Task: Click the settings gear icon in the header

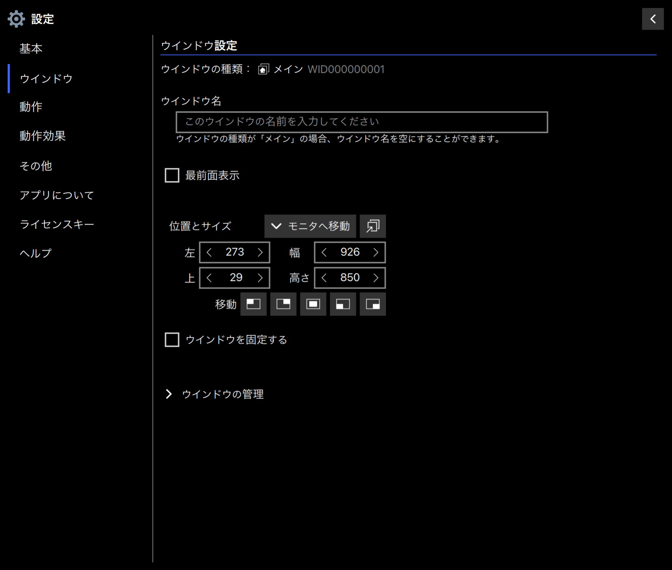Action: (15, 19)
